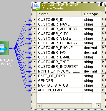Viewport: 106px width, 111px height.
Task: Click the output port arrow for CUSTOMER_NAME
Action: (x=103, y=24)
